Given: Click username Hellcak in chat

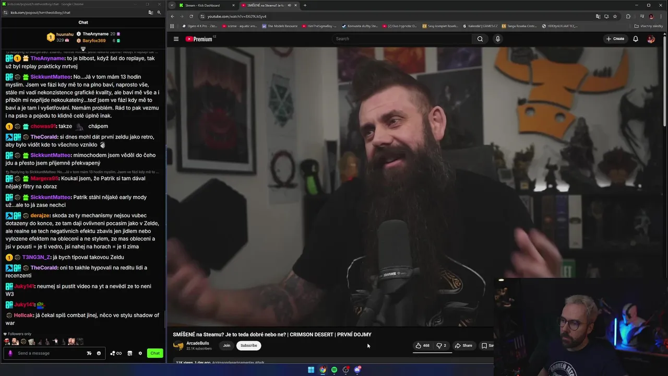Looking at the screenshot, I should pyautogui.click(x=23, y=315).
